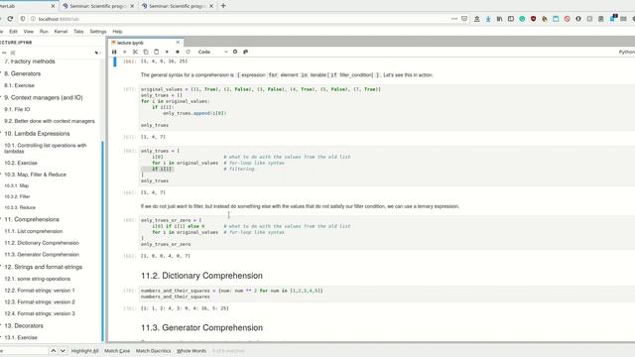The height and width of the screenshot is (357, 635).
Task: Click the red blocked-circle extension icon
Action: (x=567, y=19)
